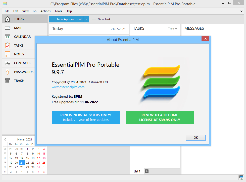Open the Notes sticky icon
The width and height of the screenshot is (246, 182).
(7, 54)
